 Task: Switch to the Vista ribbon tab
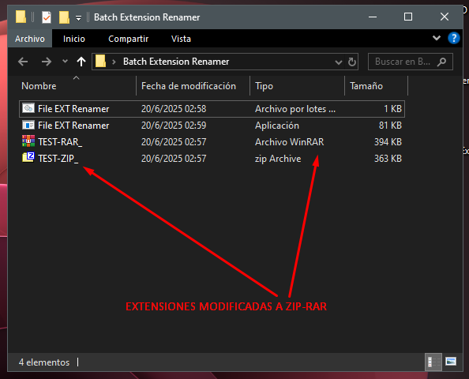point(181,39)
